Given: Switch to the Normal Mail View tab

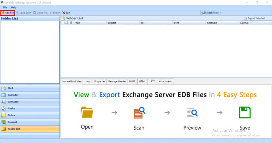Looking at the screenshot, I should pos(72,81).
